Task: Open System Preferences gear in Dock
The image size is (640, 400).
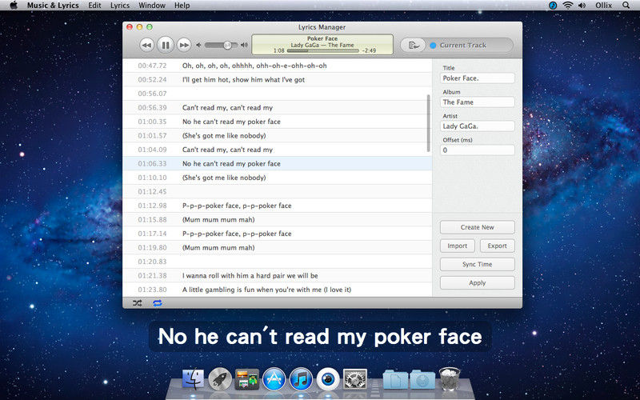Action: coord(355,379)
